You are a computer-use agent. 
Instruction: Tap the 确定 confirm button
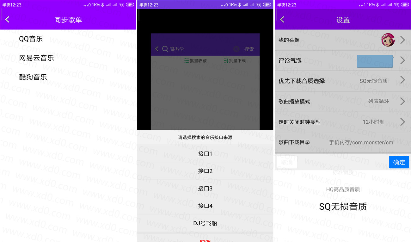(x=399, y=162)
